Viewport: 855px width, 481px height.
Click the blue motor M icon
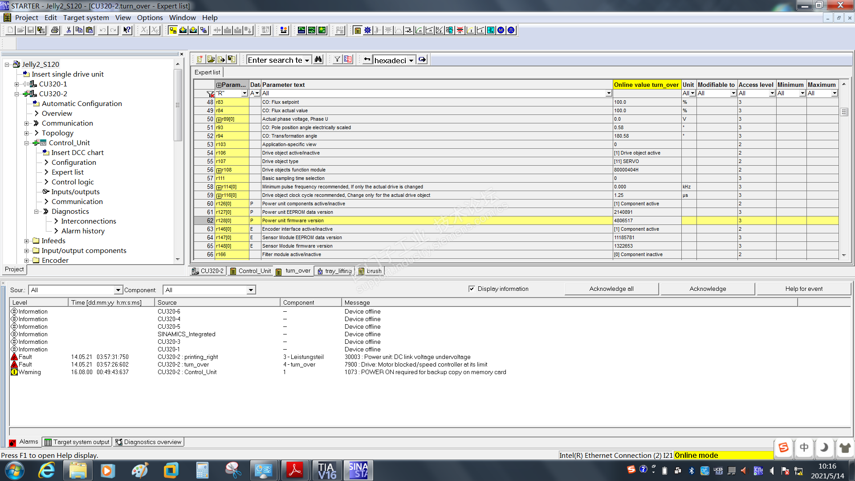point(501,30)
